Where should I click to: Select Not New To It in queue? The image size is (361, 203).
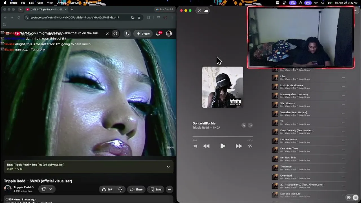(309, 159)
